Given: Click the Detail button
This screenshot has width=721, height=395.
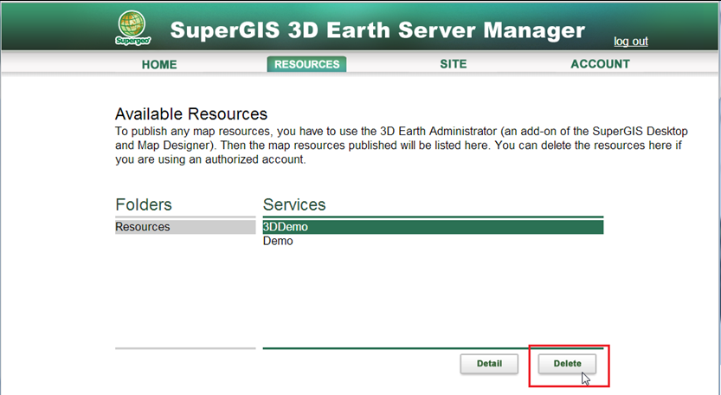Looking at the screenshot, I should pos(489,364).
